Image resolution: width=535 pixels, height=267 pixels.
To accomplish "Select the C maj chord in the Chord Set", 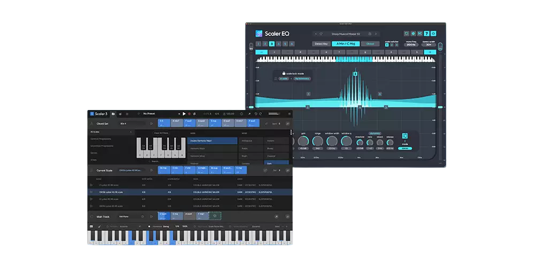I will point(215,123).
